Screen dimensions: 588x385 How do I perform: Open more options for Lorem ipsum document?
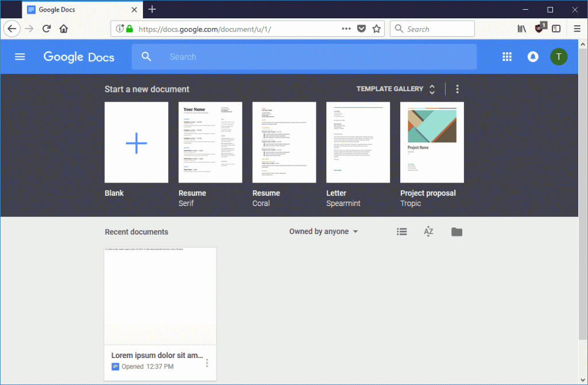click(x=207, y=363)
